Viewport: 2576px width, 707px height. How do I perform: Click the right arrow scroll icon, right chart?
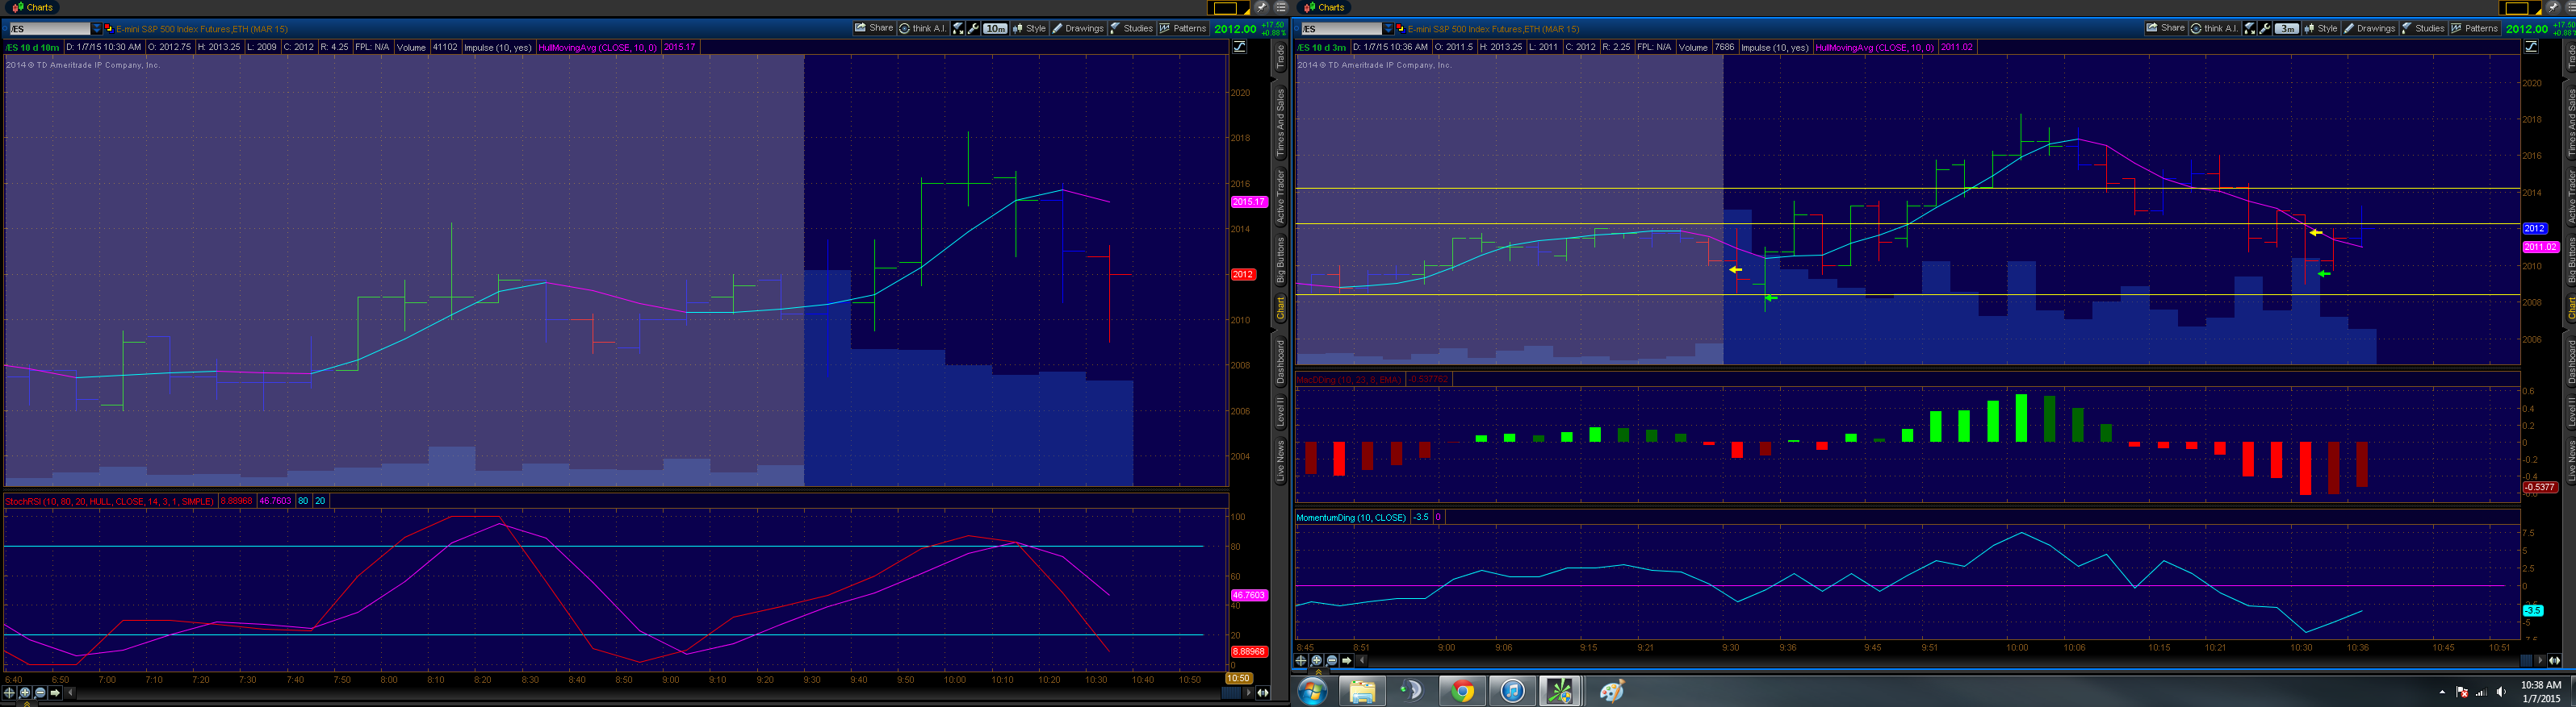[x=1347, y=660]
